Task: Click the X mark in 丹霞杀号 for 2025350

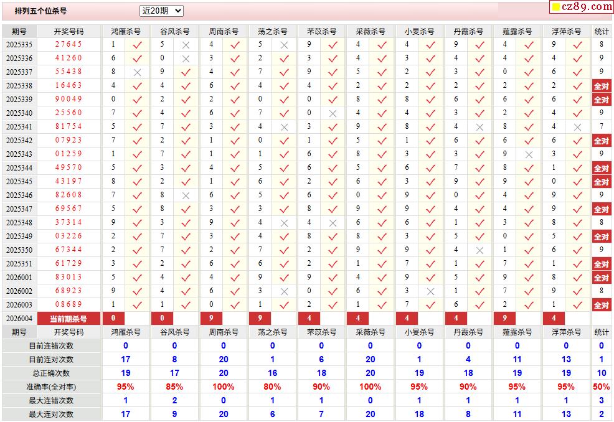Action: (479, 250)
